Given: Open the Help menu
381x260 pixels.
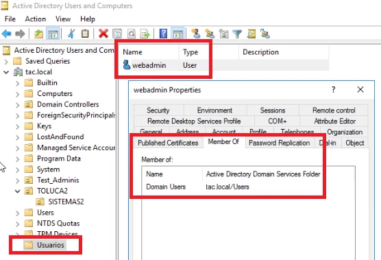Looking at the screenshot, I should click(x=88, y=19).
